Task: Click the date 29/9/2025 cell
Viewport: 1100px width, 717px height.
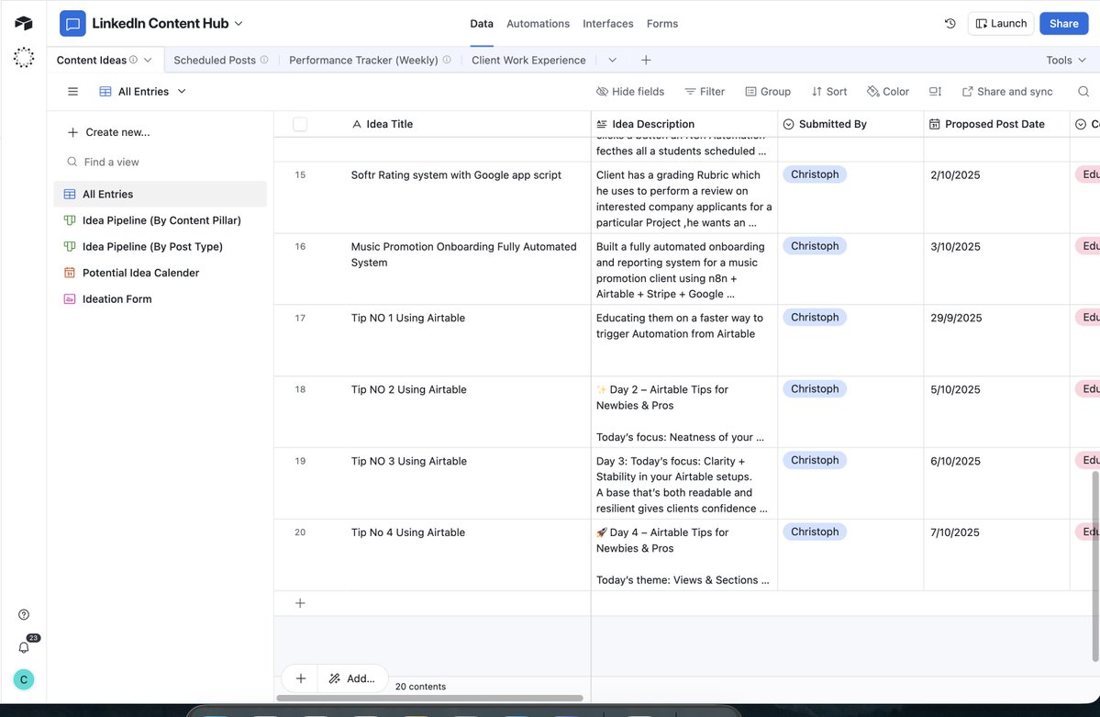Action: click(x=996, y=341)
